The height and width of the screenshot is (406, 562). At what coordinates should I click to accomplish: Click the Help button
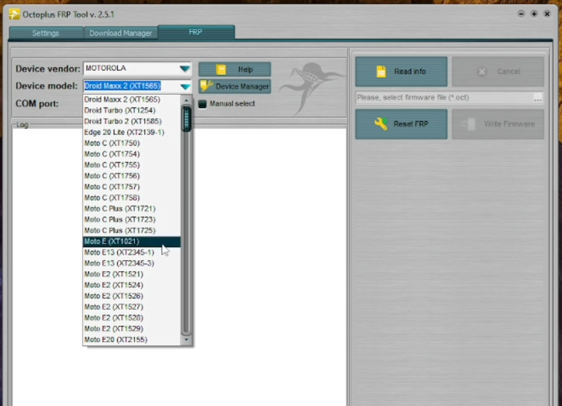(x=235, y=70)
